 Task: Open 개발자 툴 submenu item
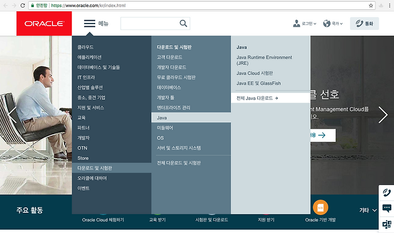(166, 98)
